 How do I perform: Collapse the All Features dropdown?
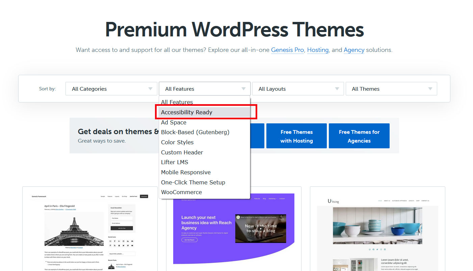(x=205, y=89)
